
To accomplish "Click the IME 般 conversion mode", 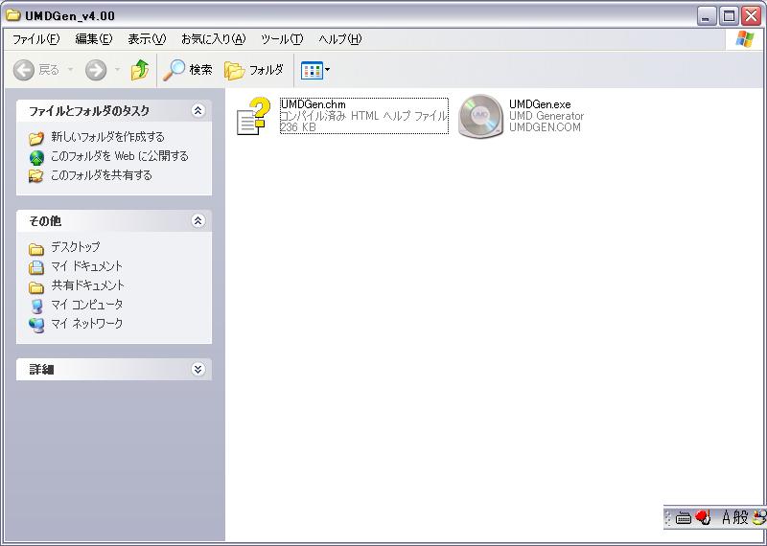I will pos(741,517).
